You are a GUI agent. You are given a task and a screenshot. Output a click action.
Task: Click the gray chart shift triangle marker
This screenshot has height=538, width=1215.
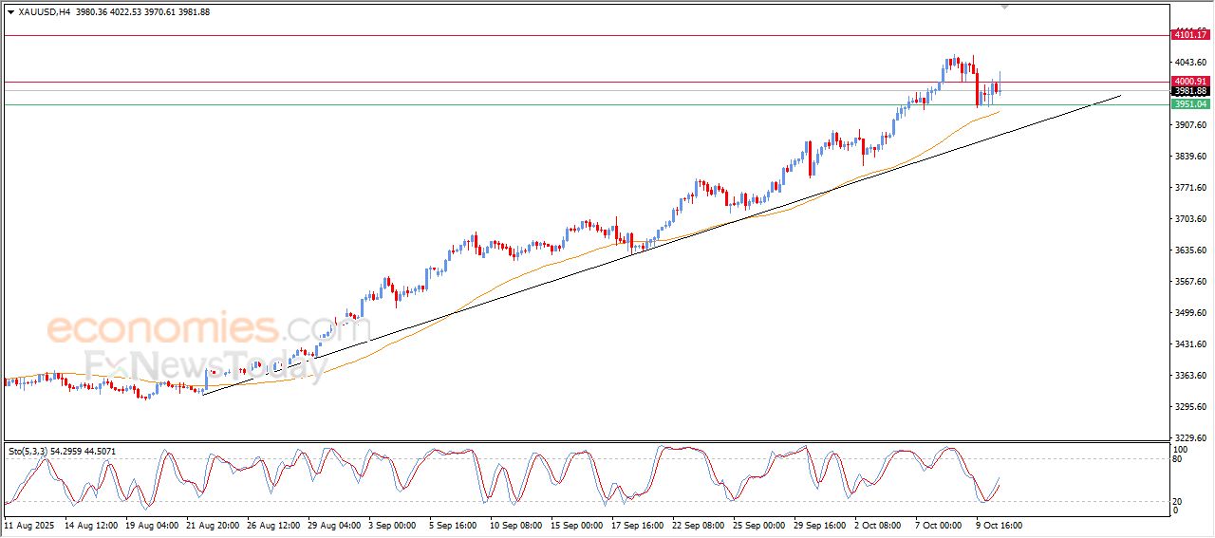pyautogui.click(x=1005, y=8)
